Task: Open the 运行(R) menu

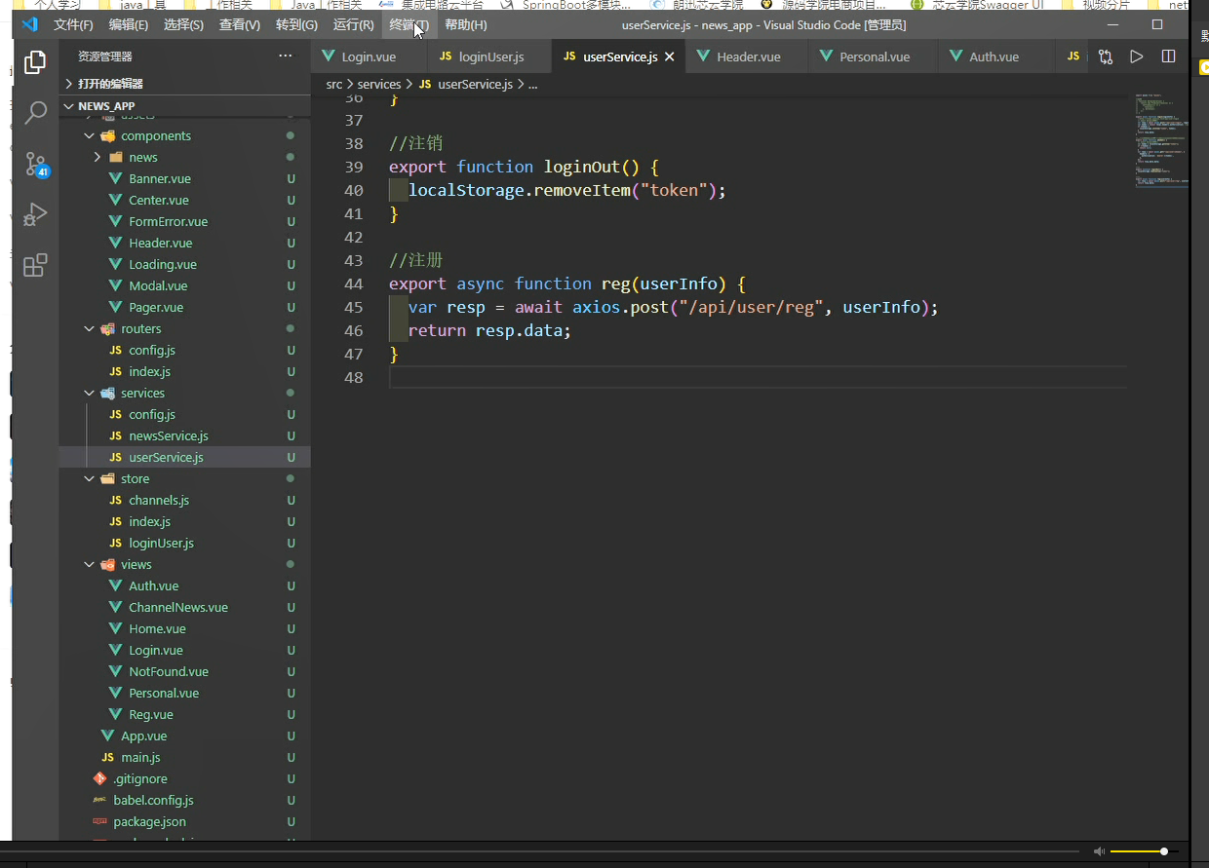Action: [353, 24]
